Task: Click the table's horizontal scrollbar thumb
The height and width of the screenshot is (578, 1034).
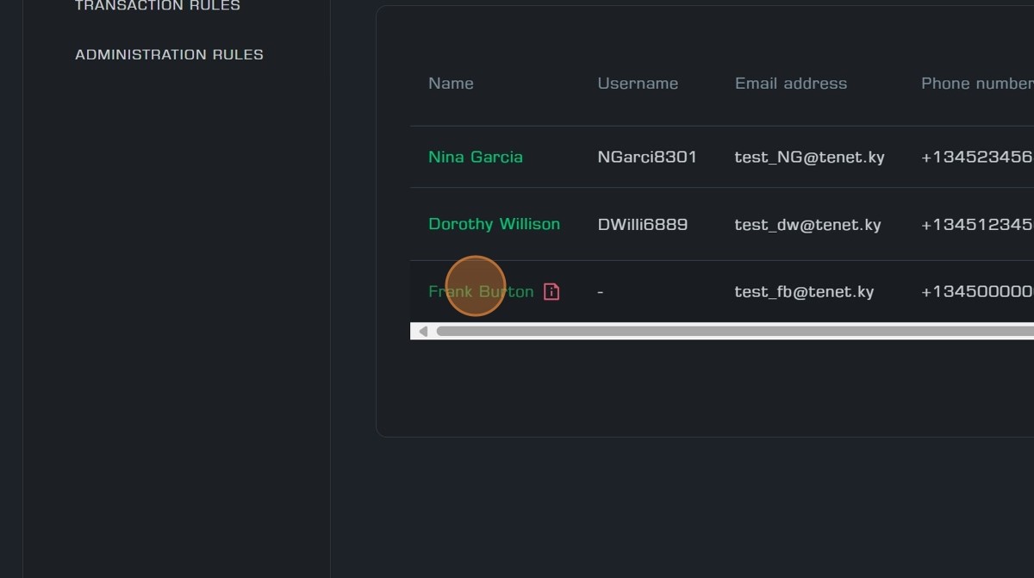Action: pos(734,332)
